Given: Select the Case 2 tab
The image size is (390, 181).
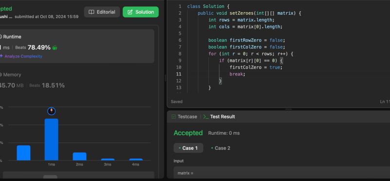Looking at the screenshot, I should pos(221,148).
